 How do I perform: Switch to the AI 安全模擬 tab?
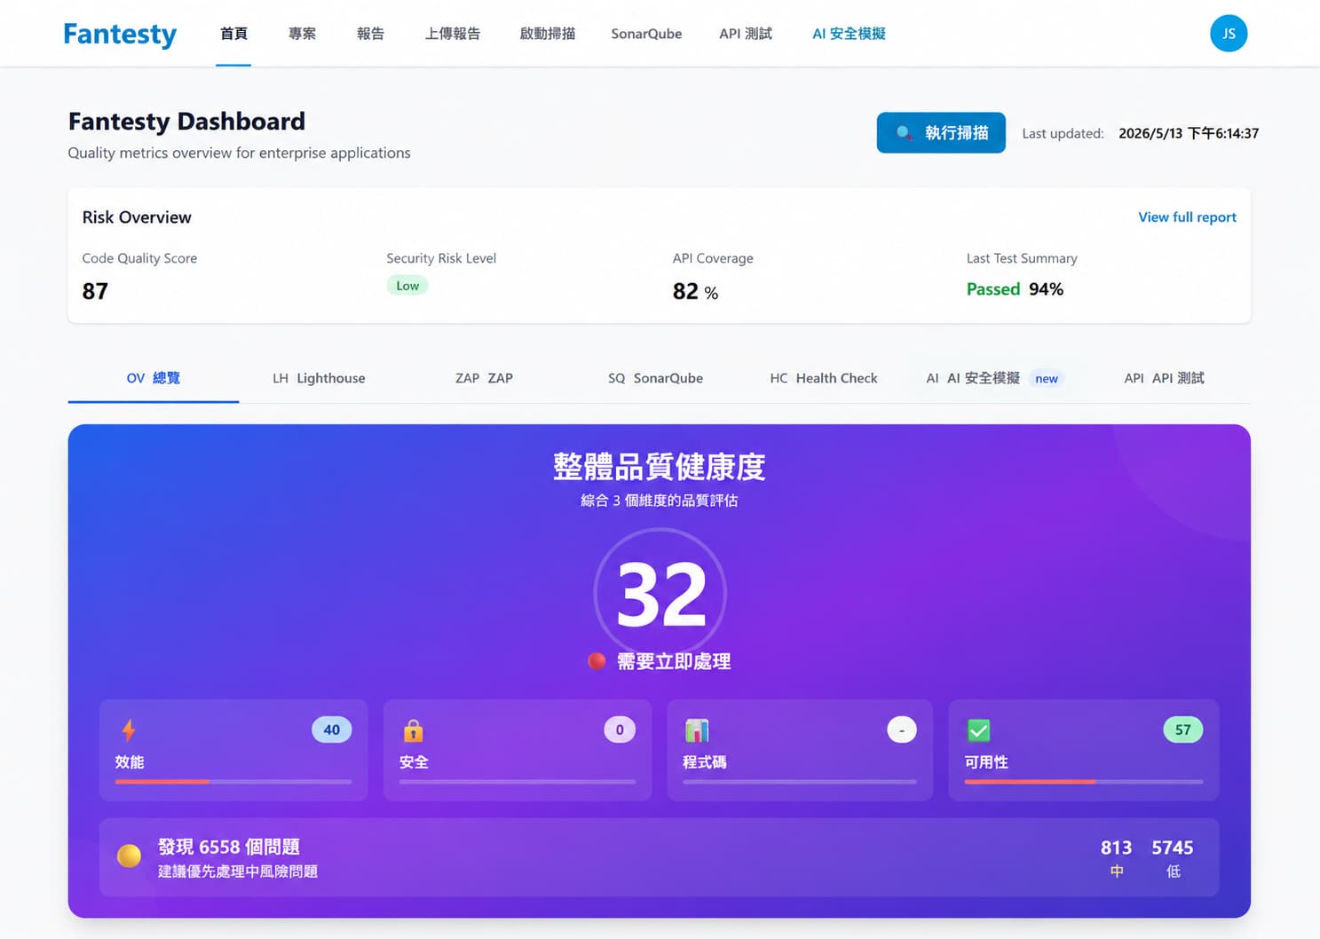tap(993, 378)
